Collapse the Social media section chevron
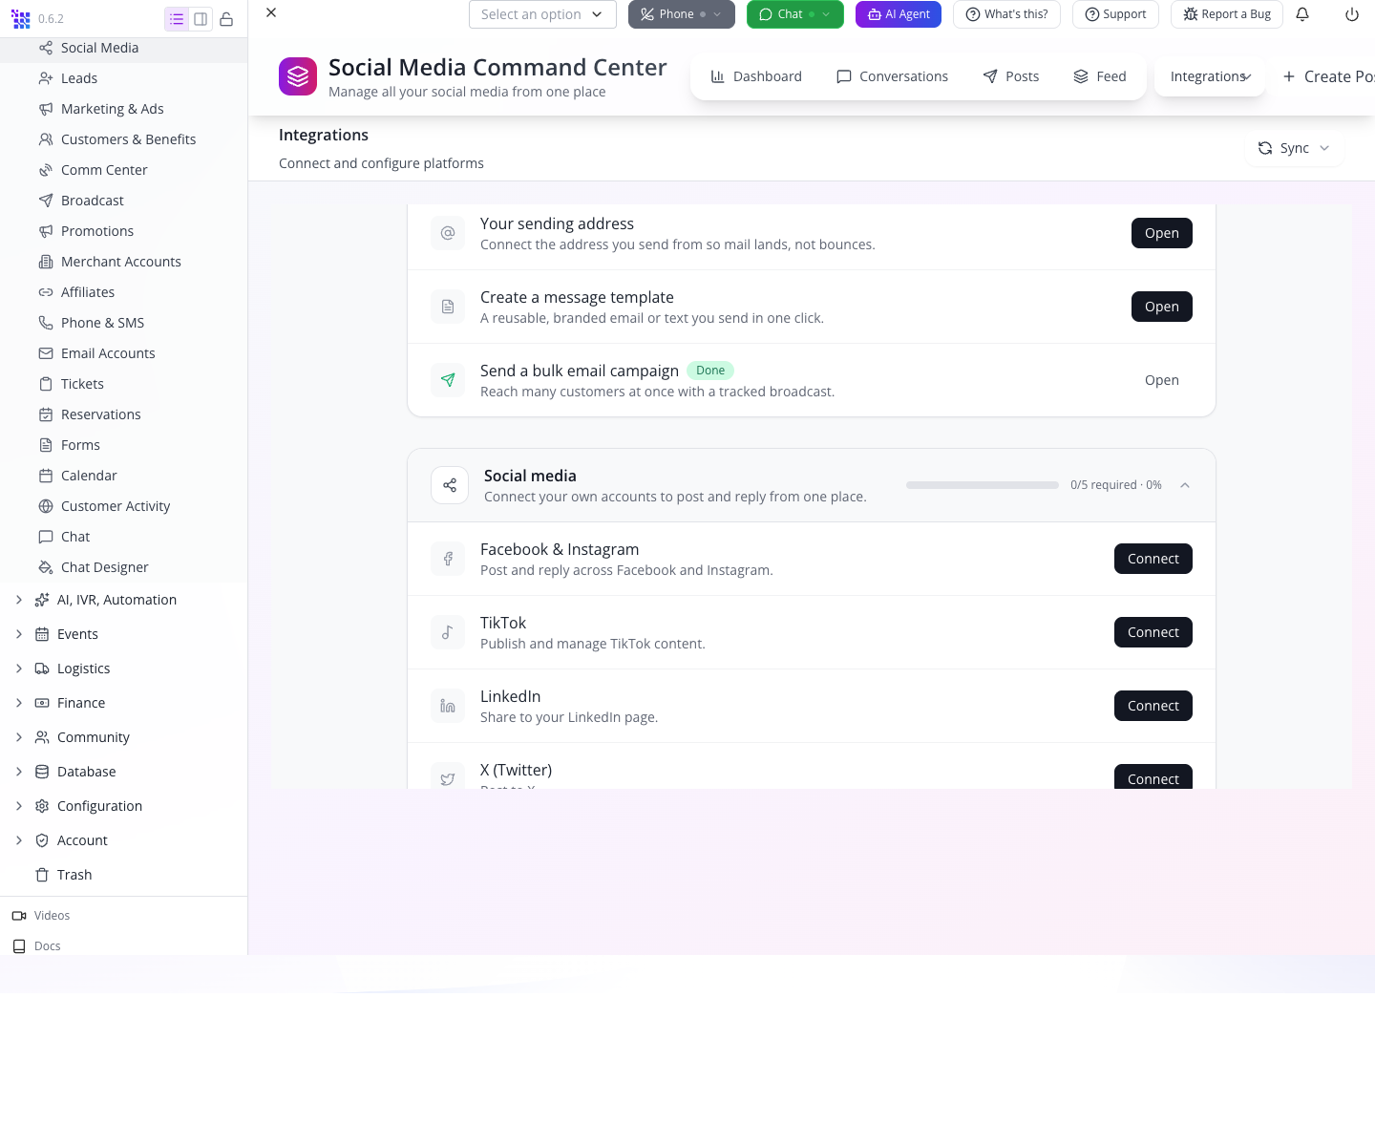 click(1185, 485)
